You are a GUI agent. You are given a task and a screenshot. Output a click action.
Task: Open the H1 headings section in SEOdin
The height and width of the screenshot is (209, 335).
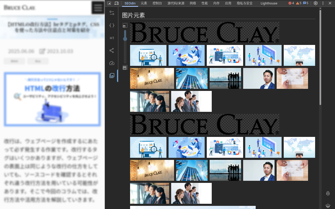[x=112, y=38]
